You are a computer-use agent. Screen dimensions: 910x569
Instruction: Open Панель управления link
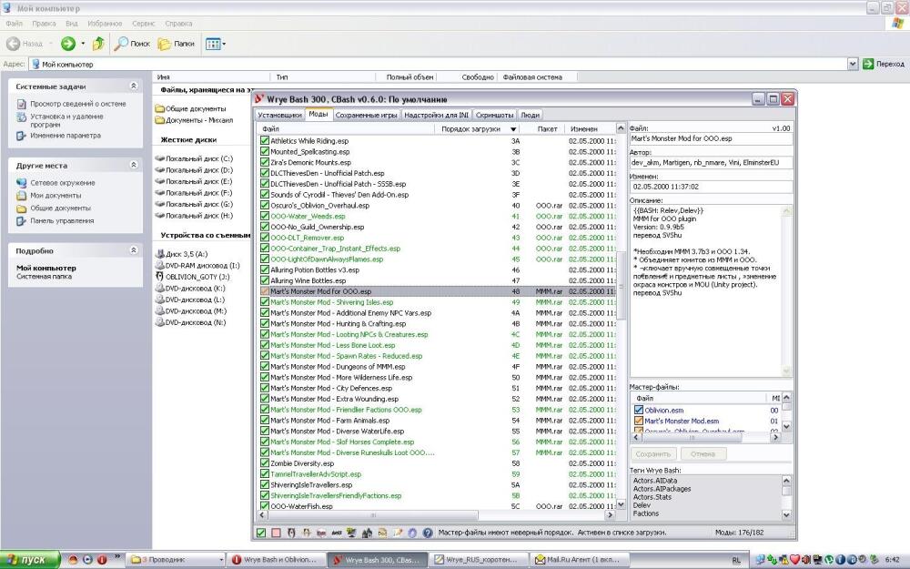click(62, 220)
